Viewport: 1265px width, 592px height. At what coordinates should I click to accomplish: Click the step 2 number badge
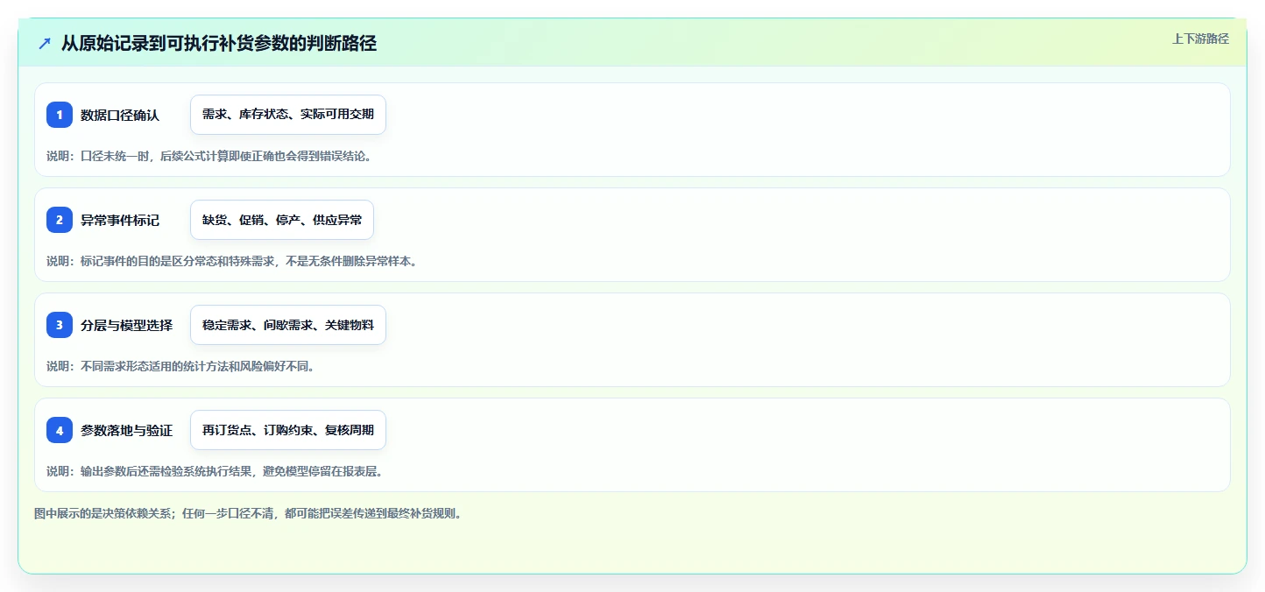click(60, 220)
